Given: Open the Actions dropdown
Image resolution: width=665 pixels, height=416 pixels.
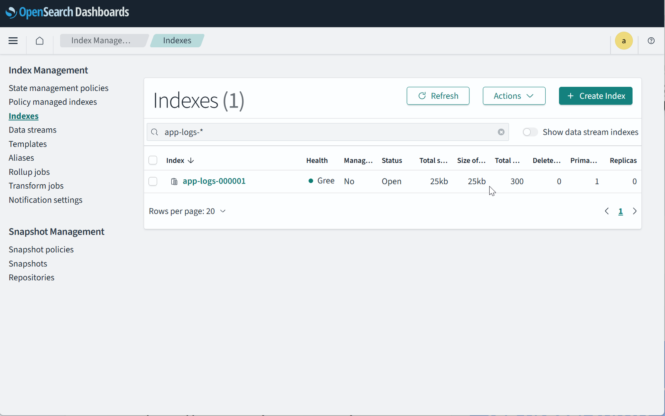Looking at the screenshot, I should [x=514, y=96].
